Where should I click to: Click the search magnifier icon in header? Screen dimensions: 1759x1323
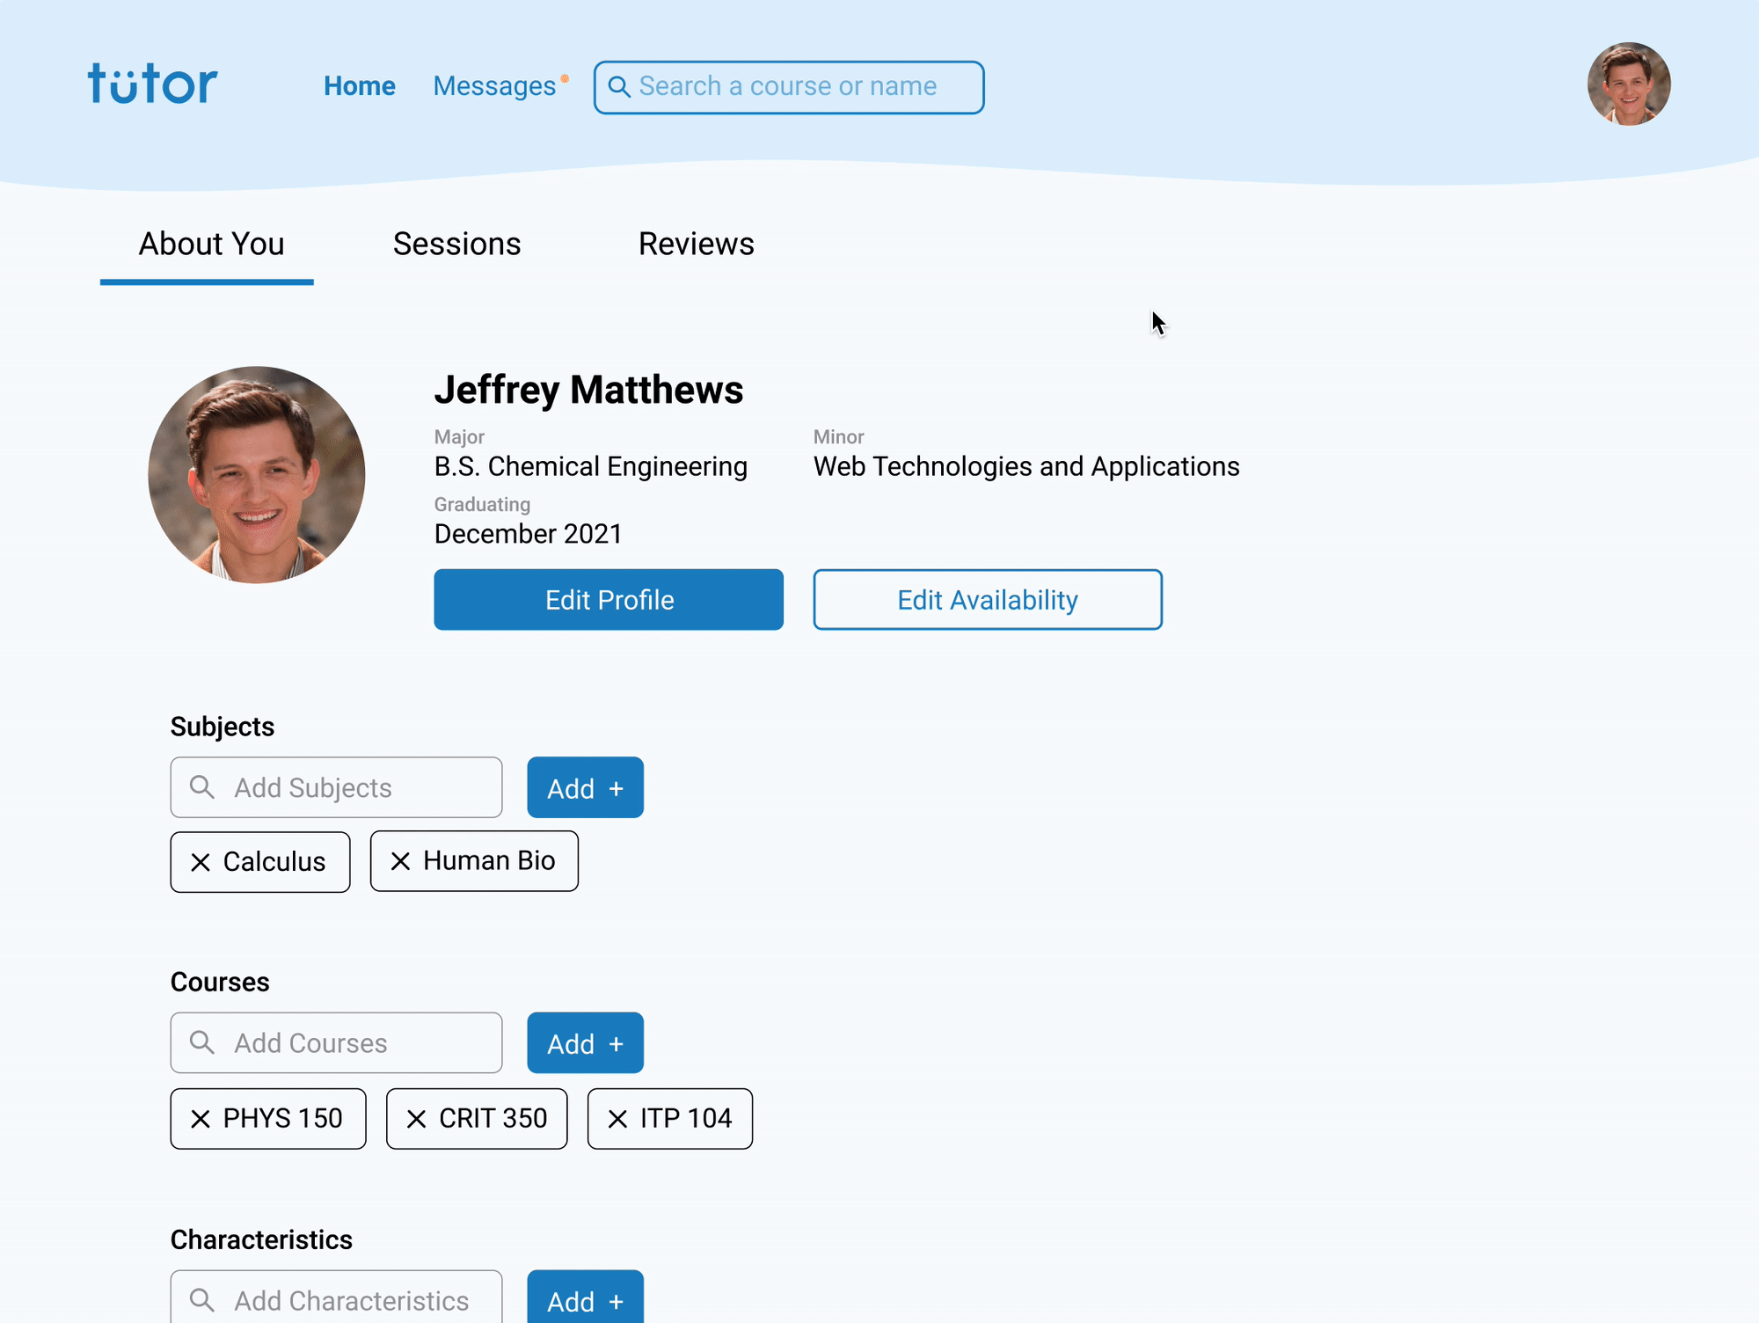coord(619,87)
